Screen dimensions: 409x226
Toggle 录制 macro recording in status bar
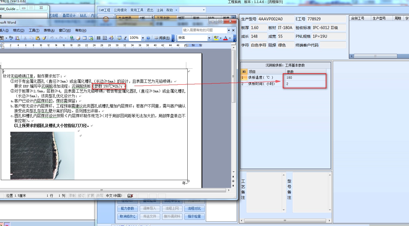click(72, 196)
